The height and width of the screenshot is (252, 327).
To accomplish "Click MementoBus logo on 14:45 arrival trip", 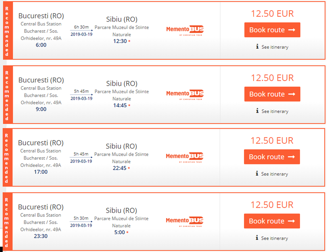I will click(x=185, y=95).
